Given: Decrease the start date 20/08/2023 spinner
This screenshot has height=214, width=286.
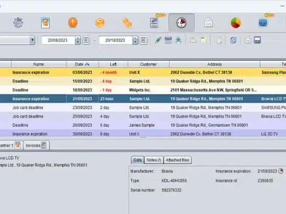Looking at the screenshot, I should click(x=78, y=42).
